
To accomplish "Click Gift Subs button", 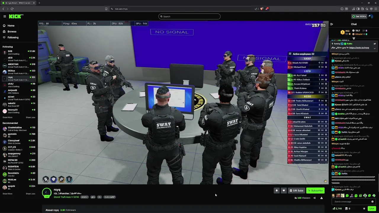I will tap(296, 191).
